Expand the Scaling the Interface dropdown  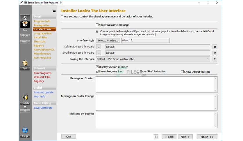coord(153,59)
